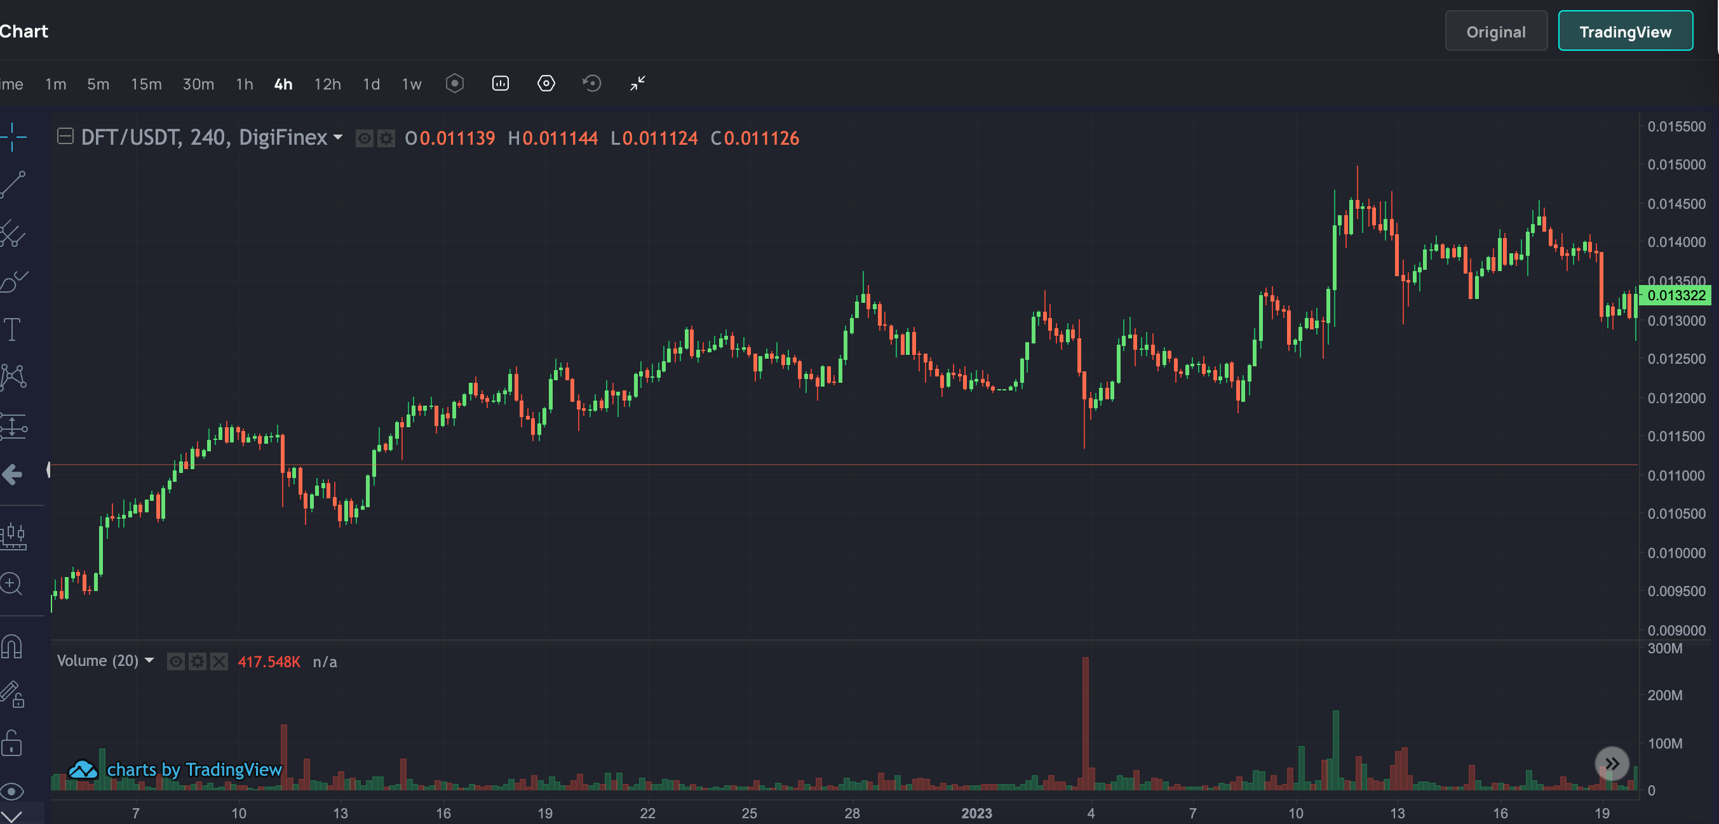1719x824 pixels.
Task: Toggle the magnet mode tool
Action: click(12, 646)
